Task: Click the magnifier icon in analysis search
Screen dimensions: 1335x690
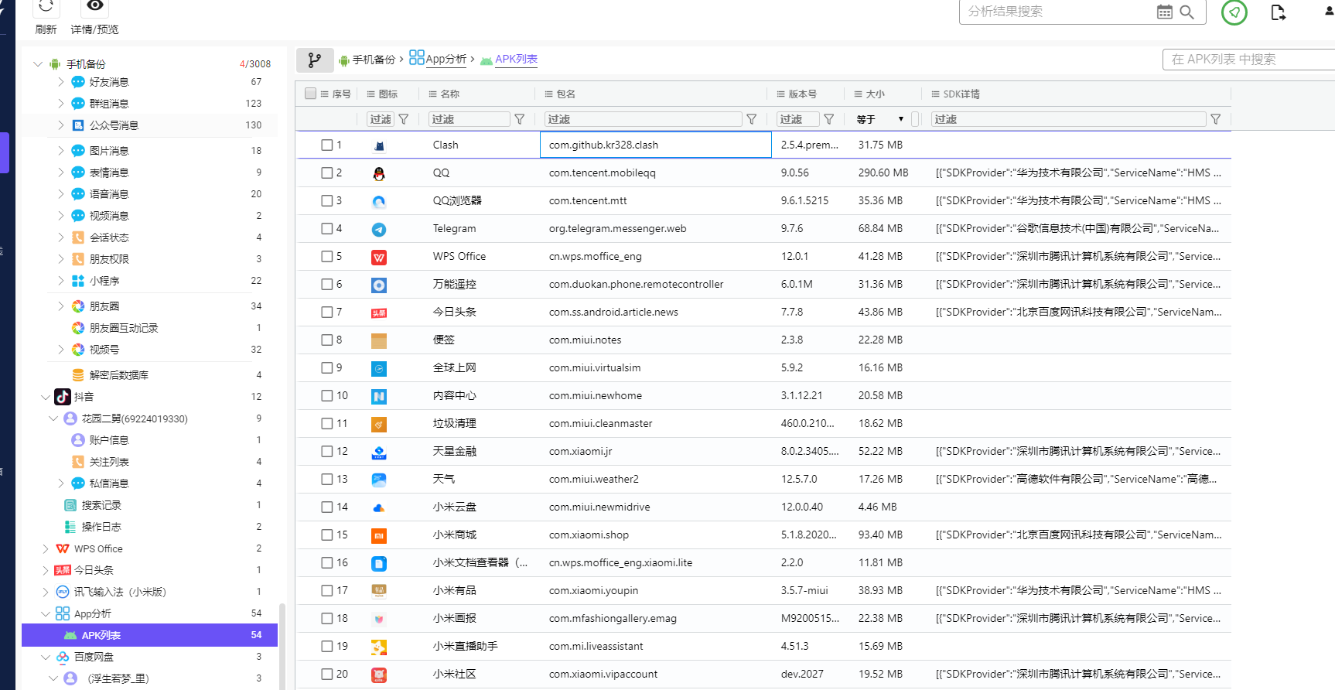Action: 1186,12
